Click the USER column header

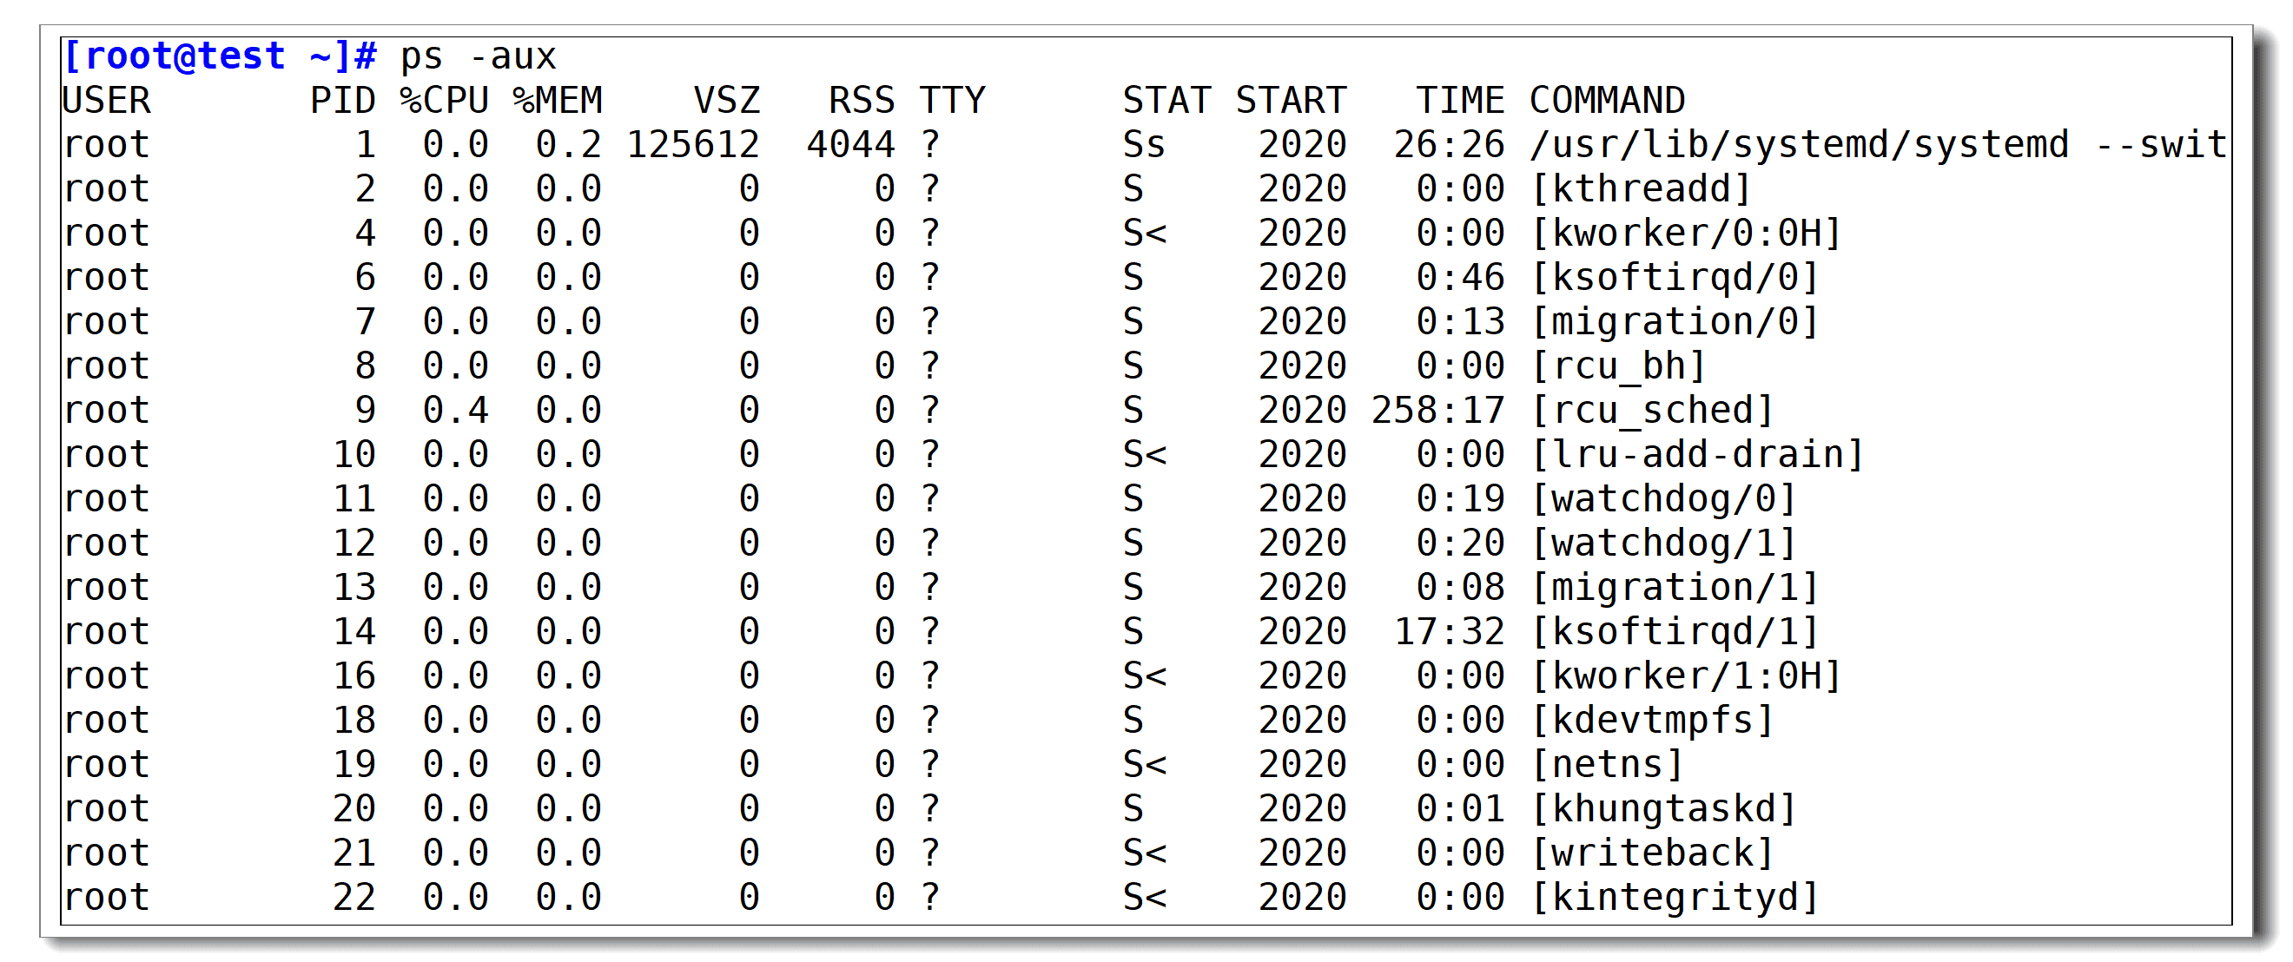point(107,101)
